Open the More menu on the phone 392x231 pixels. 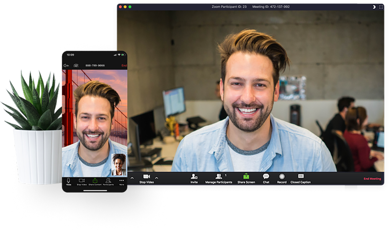(122, 182)
